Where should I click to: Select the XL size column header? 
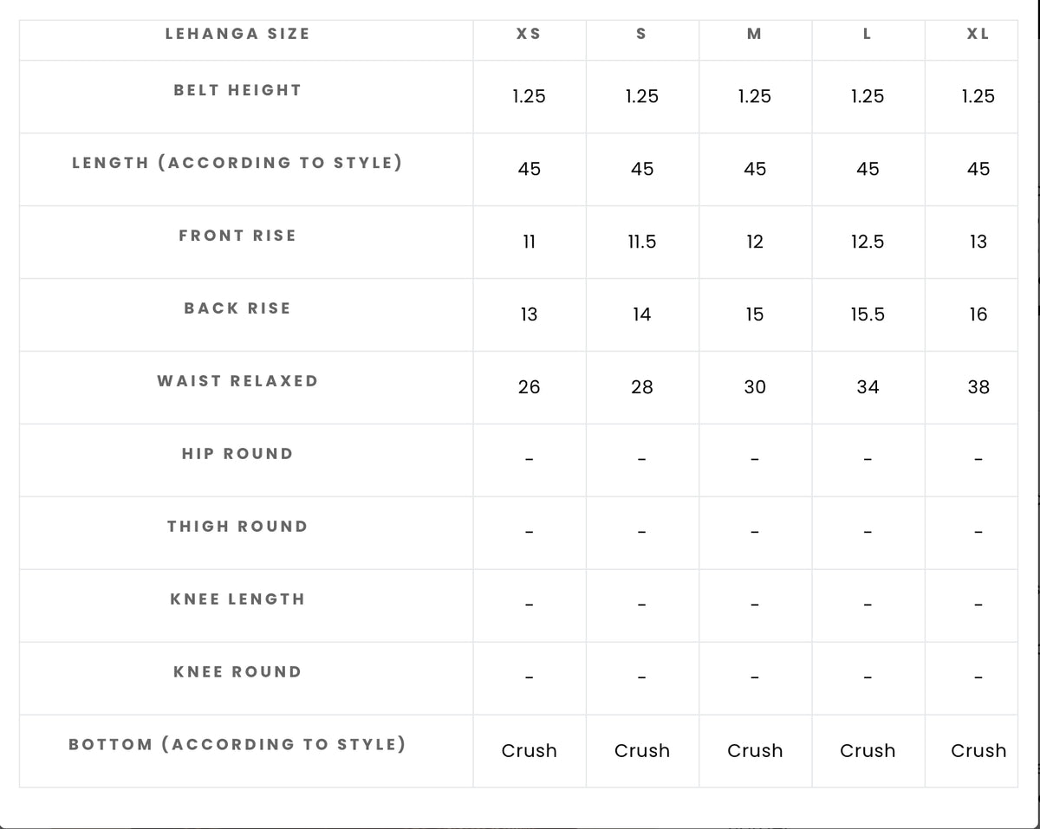(x=978, y=34)
